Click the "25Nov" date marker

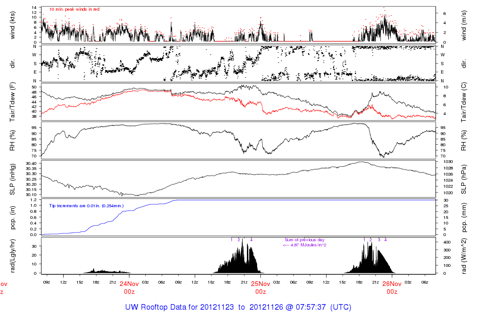pyautogui.click(x=260, y=284)
